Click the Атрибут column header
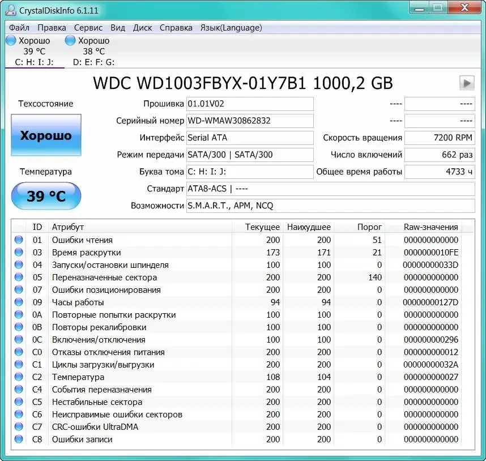Image resolution: width=486 pixels, height=461 pixels. (140, 227)
